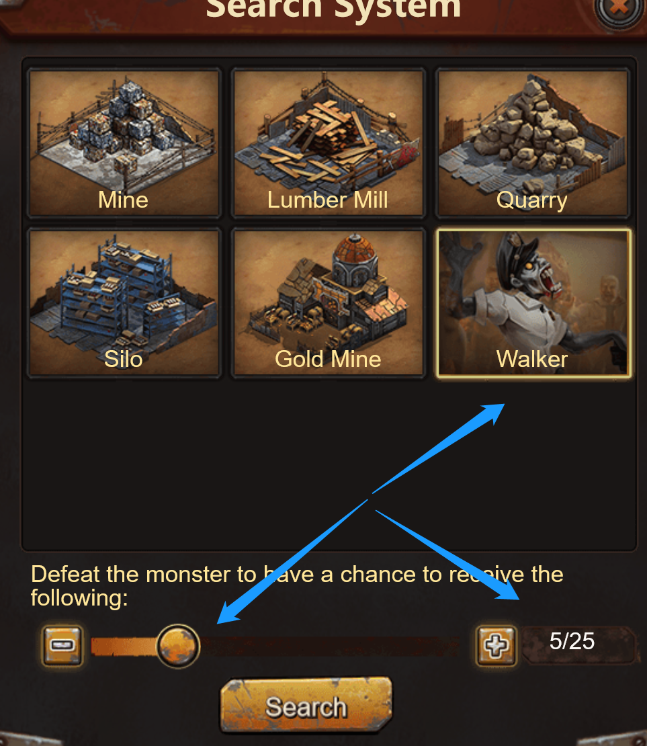647x746 pixels.
Task: Start the search with Search button
Action: 306,706
